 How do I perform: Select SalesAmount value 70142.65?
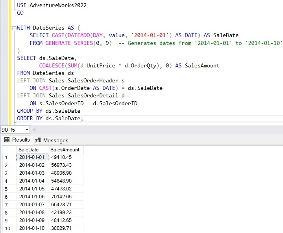(x=66, y=196)
